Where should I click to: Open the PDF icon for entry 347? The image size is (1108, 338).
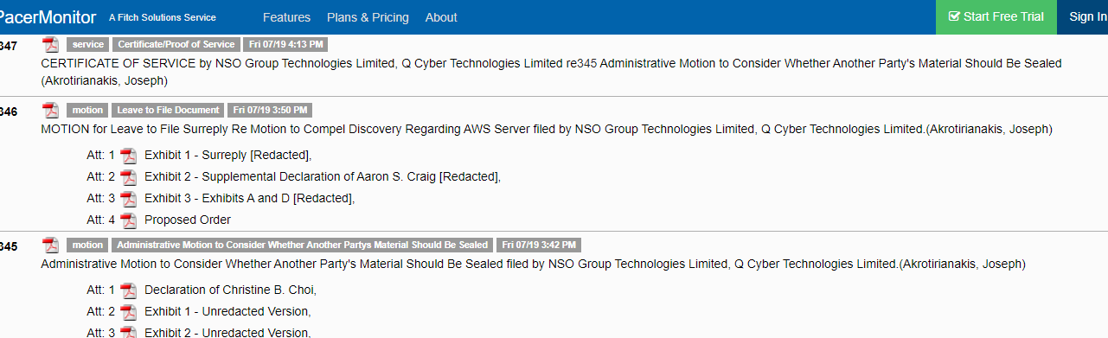pos(51,44)
